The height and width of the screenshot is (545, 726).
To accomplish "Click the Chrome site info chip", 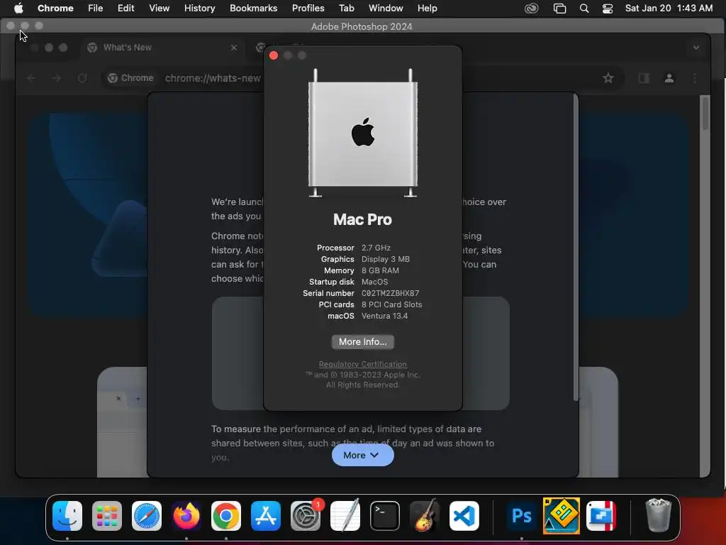I will click(x=130, y=78).
